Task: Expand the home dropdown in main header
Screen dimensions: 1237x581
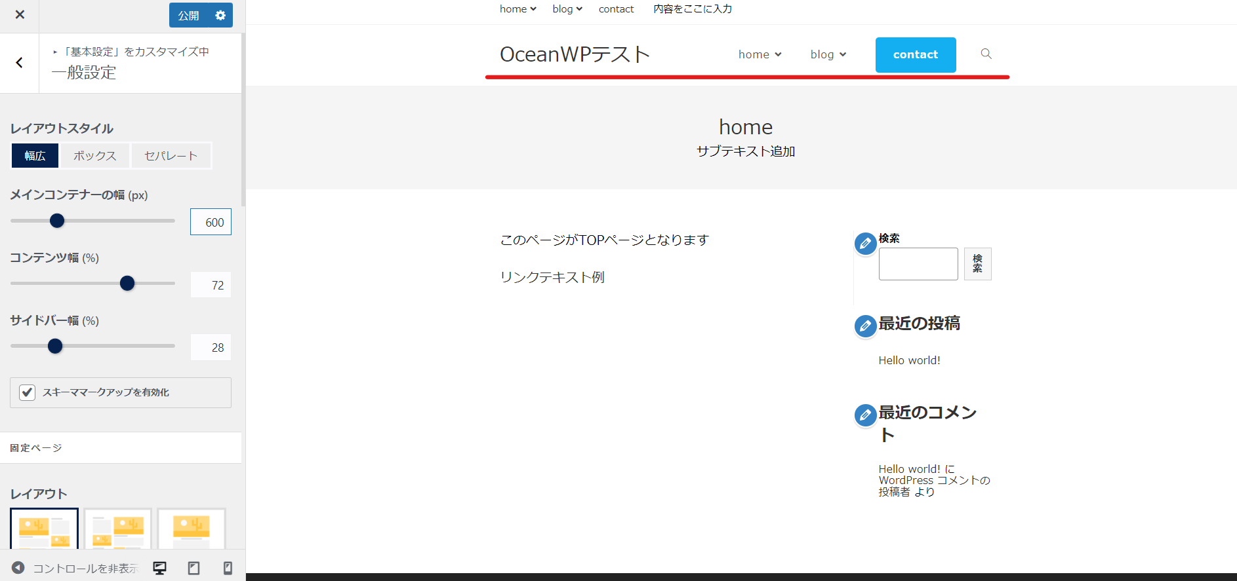Action: tap(760, 54)
